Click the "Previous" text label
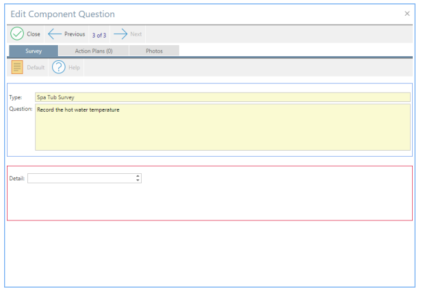Viewport: 423px width, 291px height. tap(75, 34)
